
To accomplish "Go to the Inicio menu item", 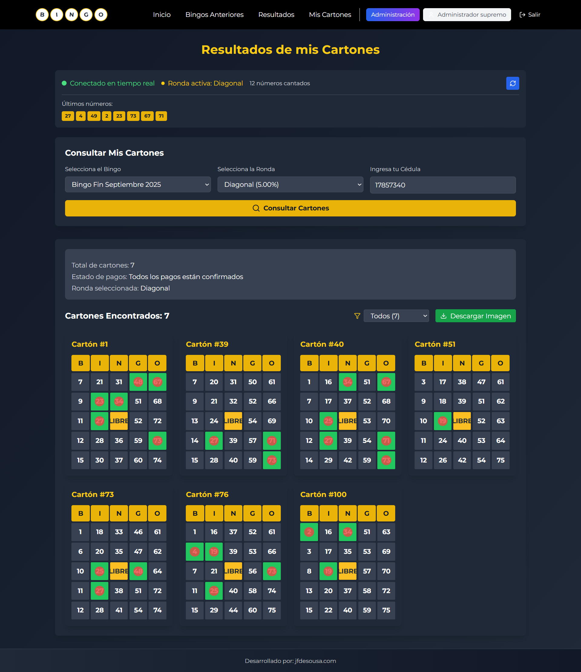I will coord(162,15).
